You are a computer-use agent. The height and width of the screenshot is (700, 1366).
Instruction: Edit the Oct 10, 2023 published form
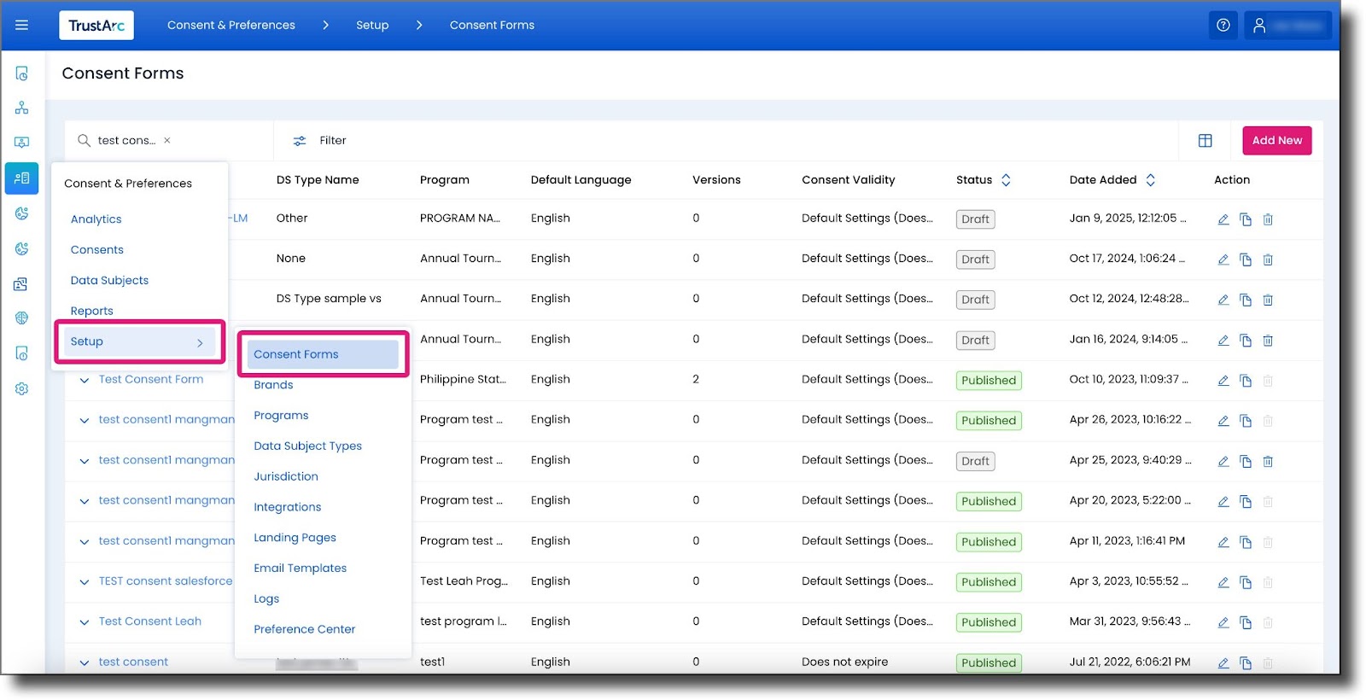pos(1223,381)
